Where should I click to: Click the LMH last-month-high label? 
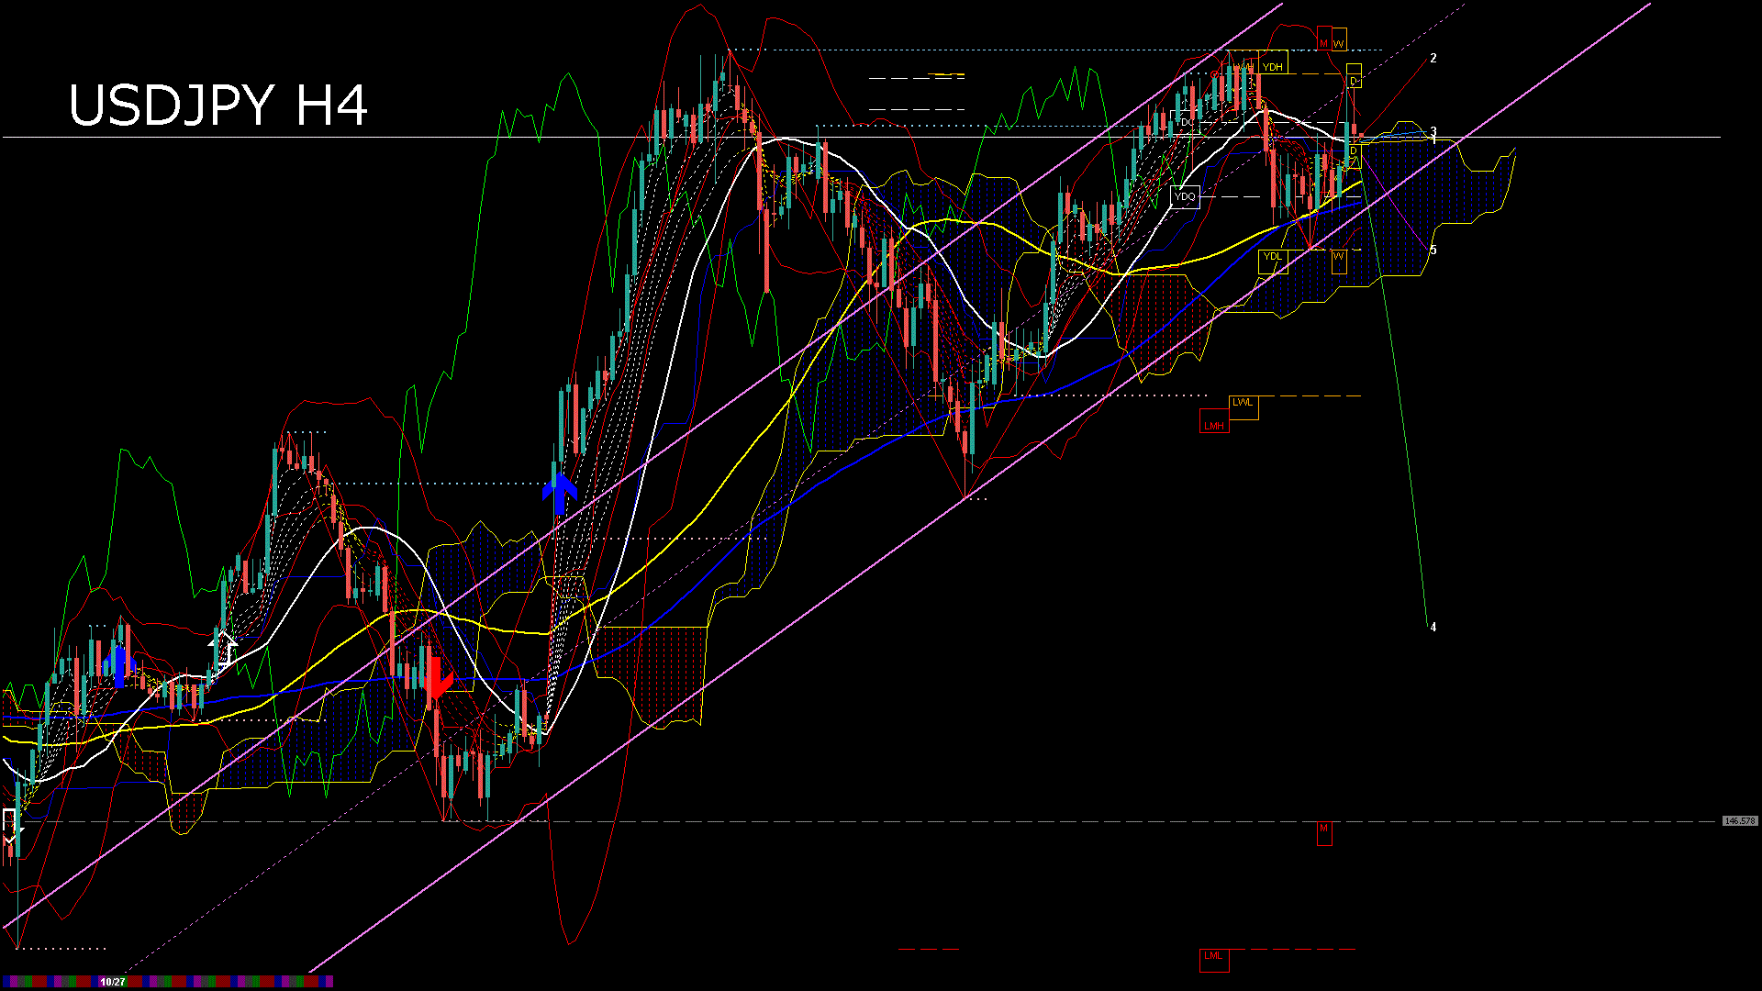(1213, 425)
